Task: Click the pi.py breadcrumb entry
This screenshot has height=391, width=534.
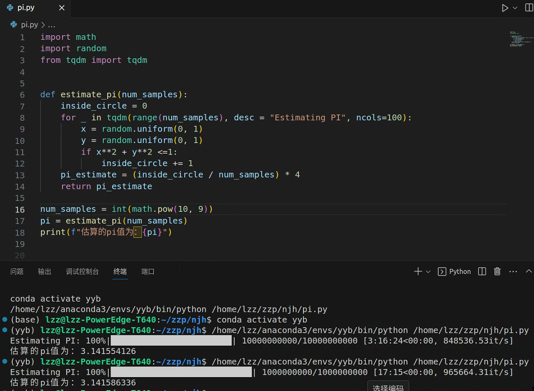Action: (x=29, y=25)
